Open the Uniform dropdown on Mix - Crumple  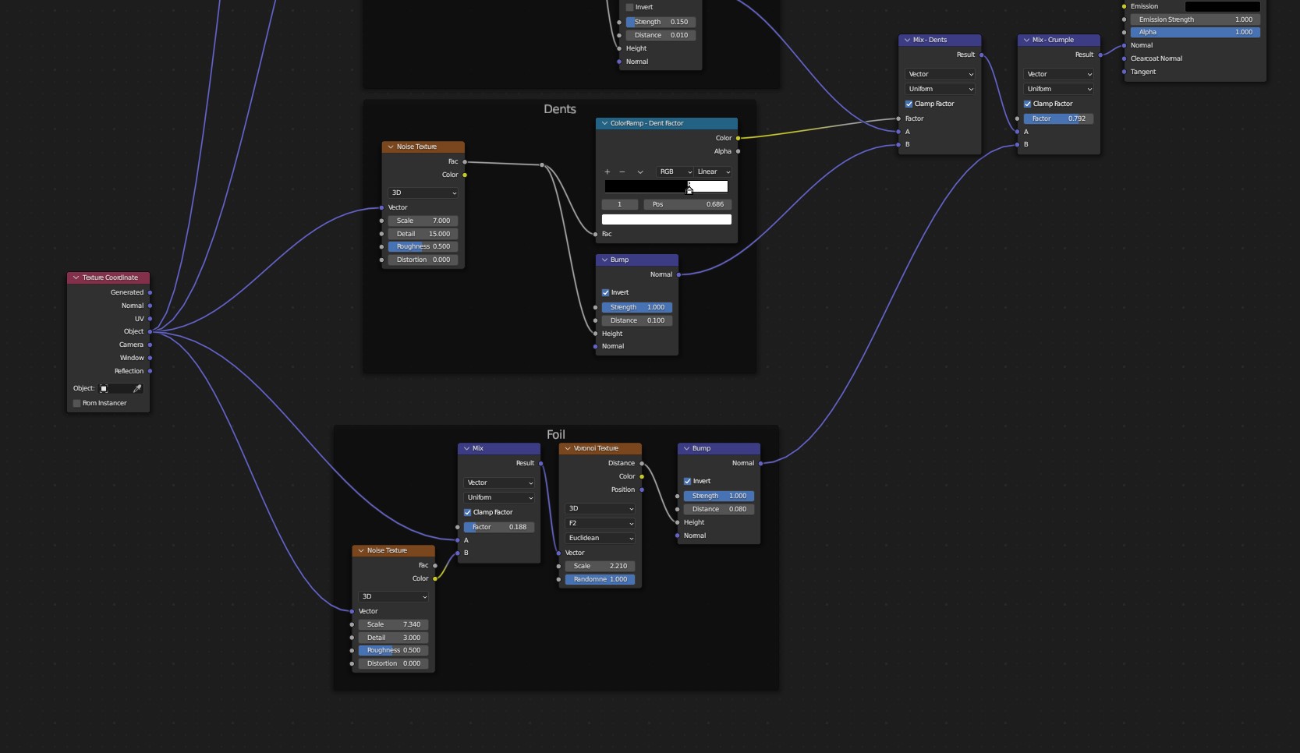[x=1058, y=89]
